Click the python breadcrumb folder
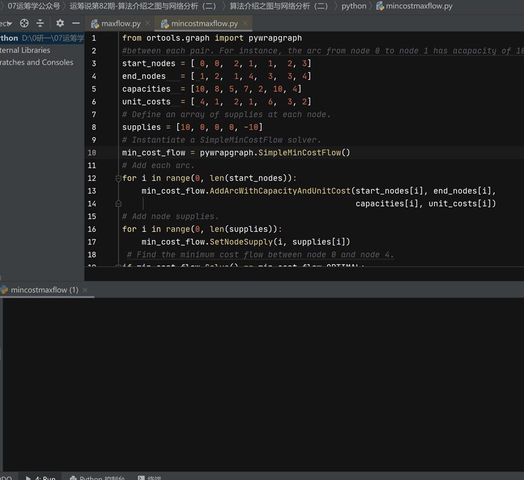 [354, 6]
